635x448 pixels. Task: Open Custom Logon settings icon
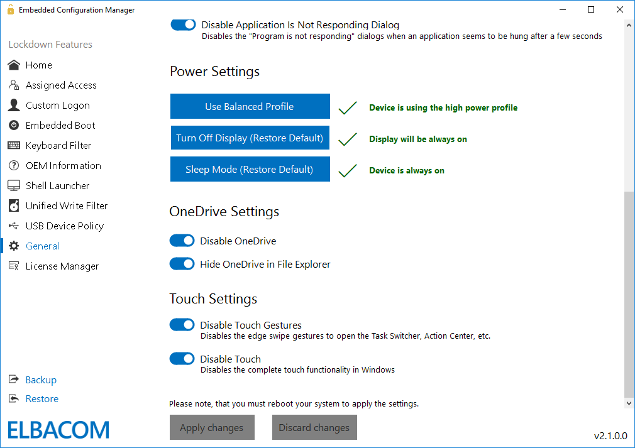[x=13, y=105]
